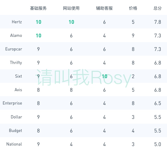The width and height of the screenshot is (167, 156).
Task: Click Avis's 网站使用 score 8
Action: 71,90
